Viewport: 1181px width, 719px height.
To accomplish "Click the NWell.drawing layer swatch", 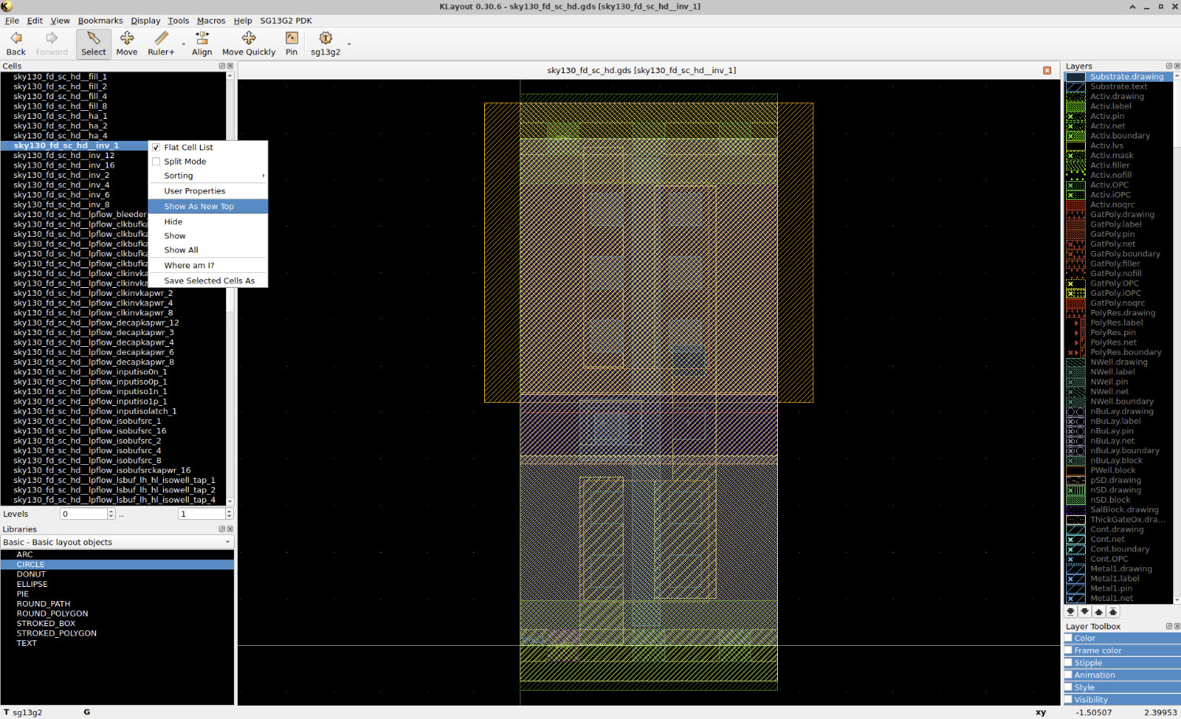I will [x=1075, y=362].
